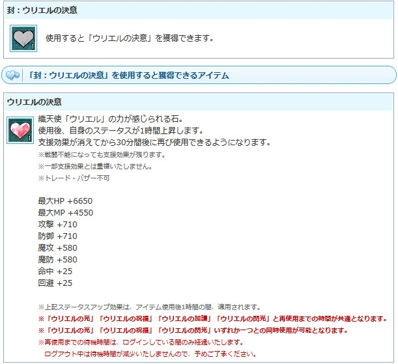This screenshot has height=364, width=398.
Task: Click line 熾天使「ウリエル」の力が感じられる石。
Action: tap(111, 119)
